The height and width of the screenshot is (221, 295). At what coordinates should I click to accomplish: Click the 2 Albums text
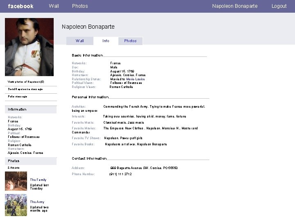pos(14,168)
